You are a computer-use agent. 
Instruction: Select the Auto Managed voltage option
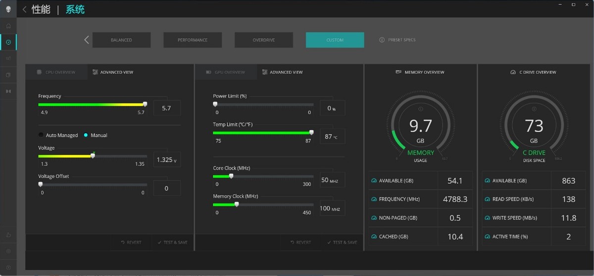click(58, 135)
